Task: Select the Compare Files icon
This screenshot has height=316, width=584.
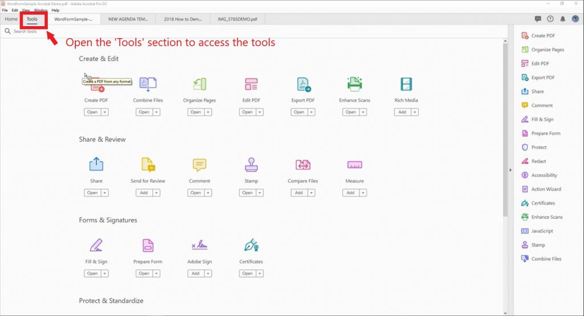Action: click(x=303, y=165)
